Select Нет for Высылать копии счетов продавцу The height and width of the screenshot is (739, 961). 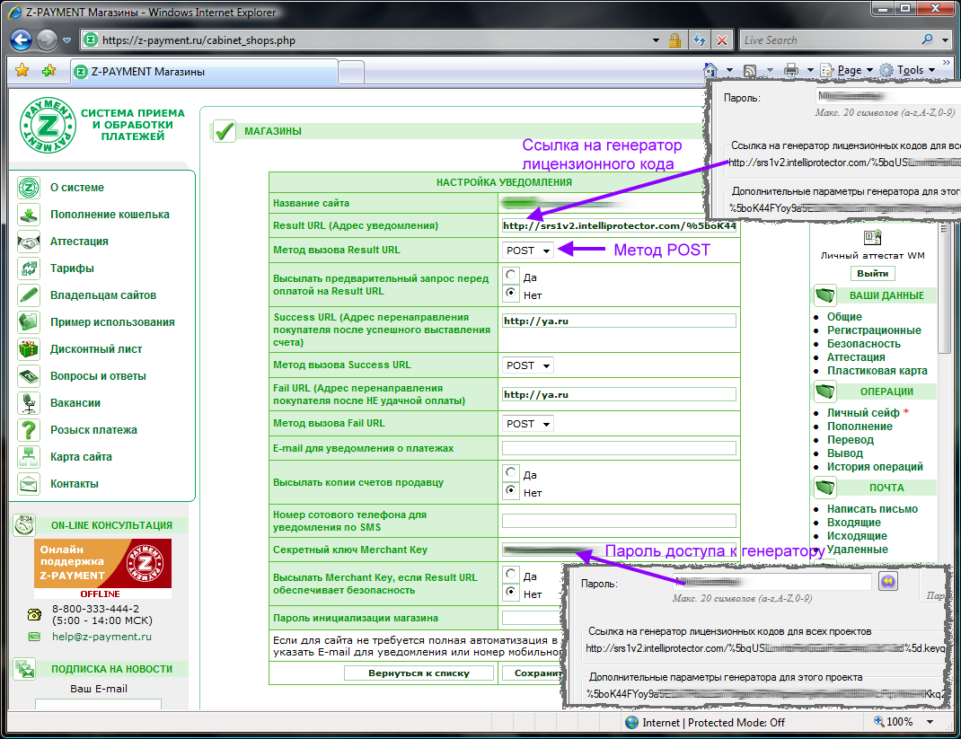(510, 490)
